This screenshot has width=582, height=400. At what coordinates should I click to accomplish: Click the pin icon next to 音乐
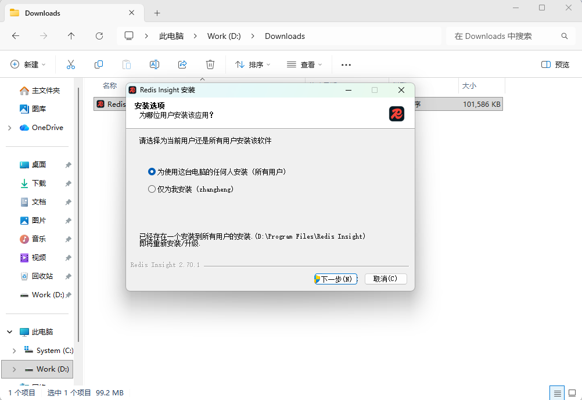click(x=69, y=239)
